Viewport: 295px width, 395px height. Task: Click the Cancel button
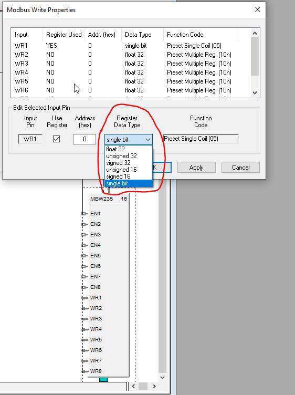pos(240,168)
